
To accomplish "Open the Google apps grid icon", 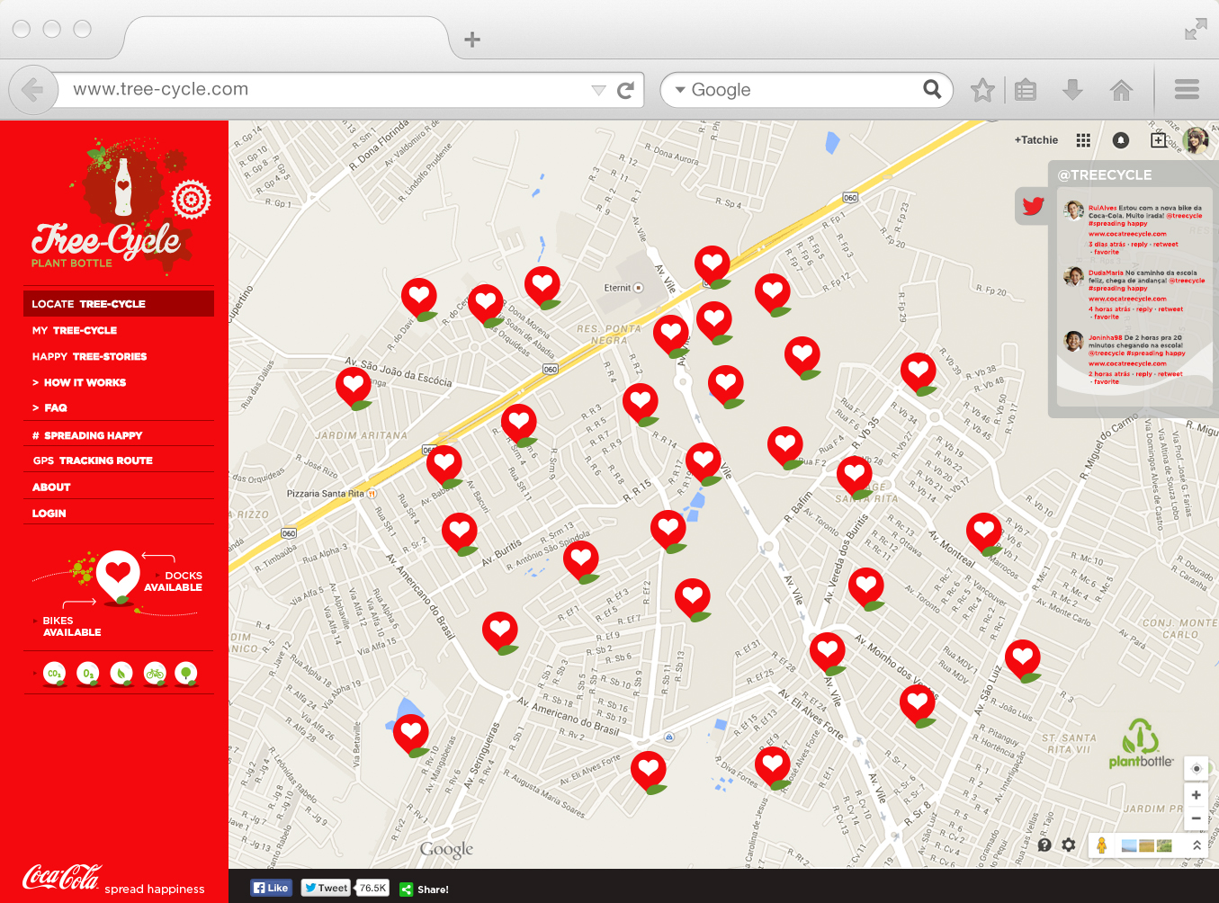I will (x=1083, y=140).
